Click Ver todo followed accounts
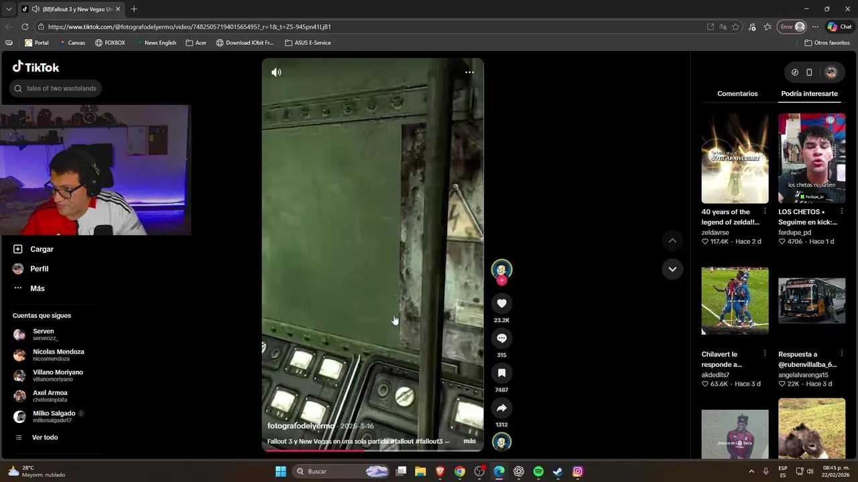The height and width of the screenshot is (482, 858). (36, 437)
